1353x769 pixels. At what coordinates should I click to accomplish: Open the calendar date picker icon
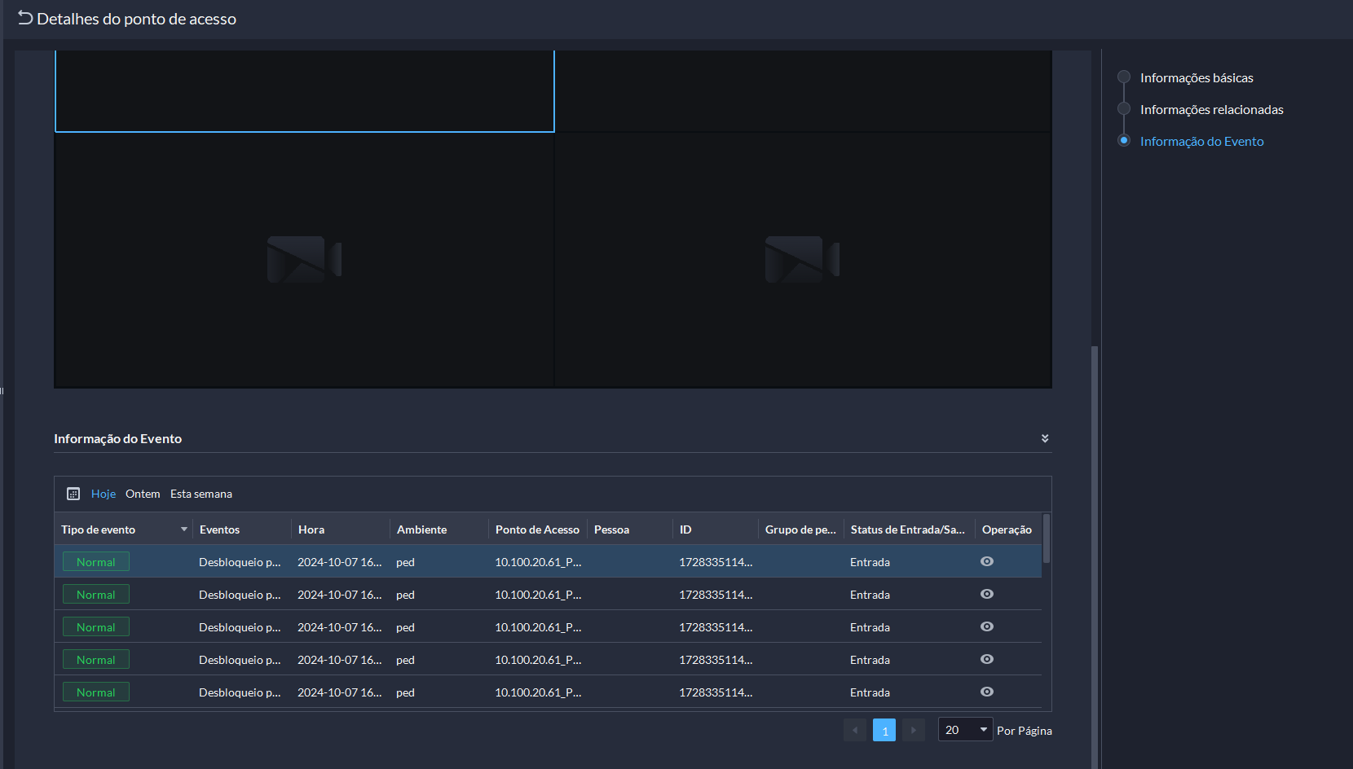pos(73,494)
